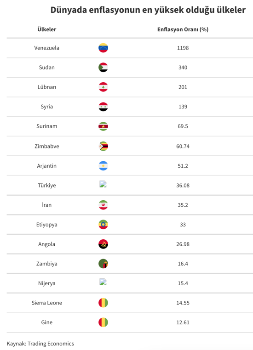Click the İran flag icon
The image size is (253, 350).
pyautogui.click(x=103, y=205)
